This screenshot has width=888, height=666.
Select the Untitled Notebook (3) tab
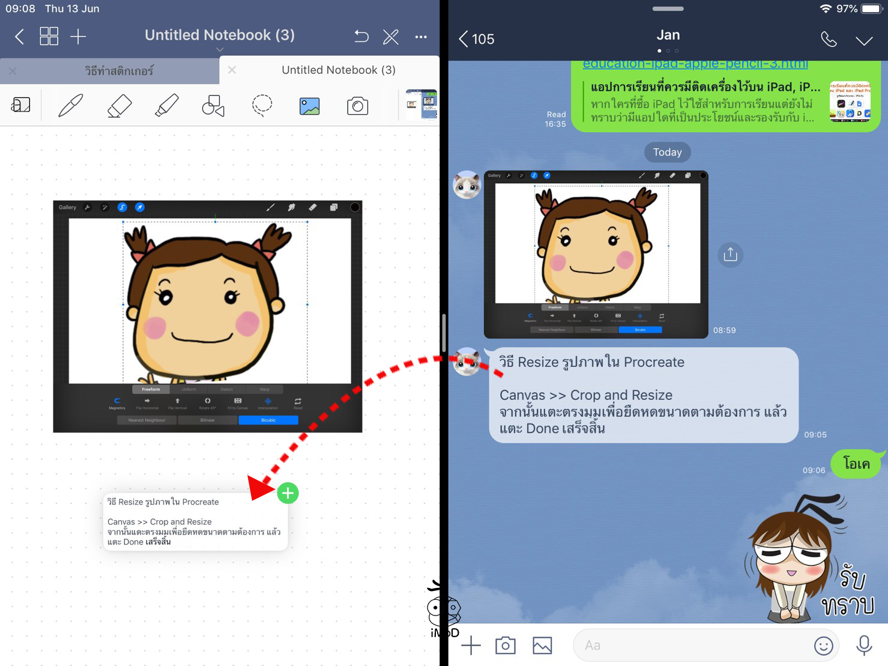[338, 70]
